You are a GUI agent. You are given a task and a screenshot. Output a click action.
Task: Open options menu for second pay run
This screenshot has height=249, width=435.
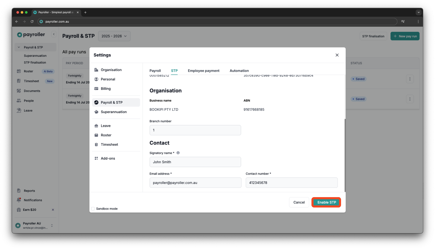click(410, 99)
